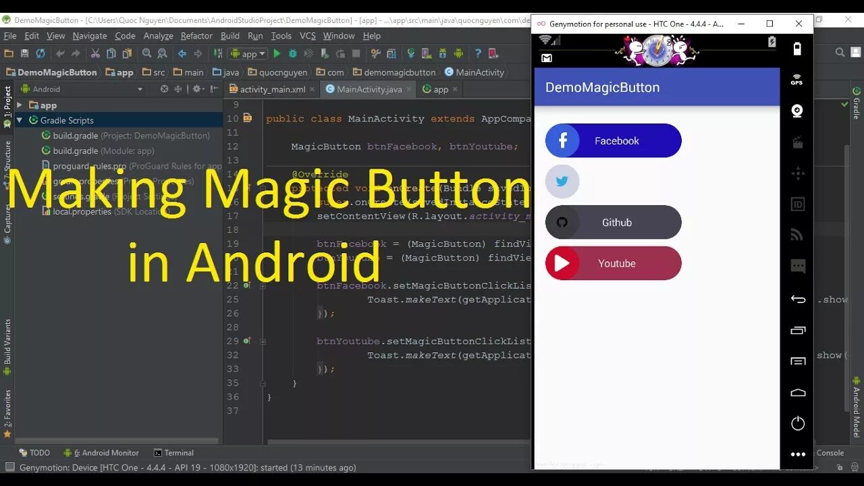
Task: Click Genymotion webcam icon in sidebar
Action: 797,111
